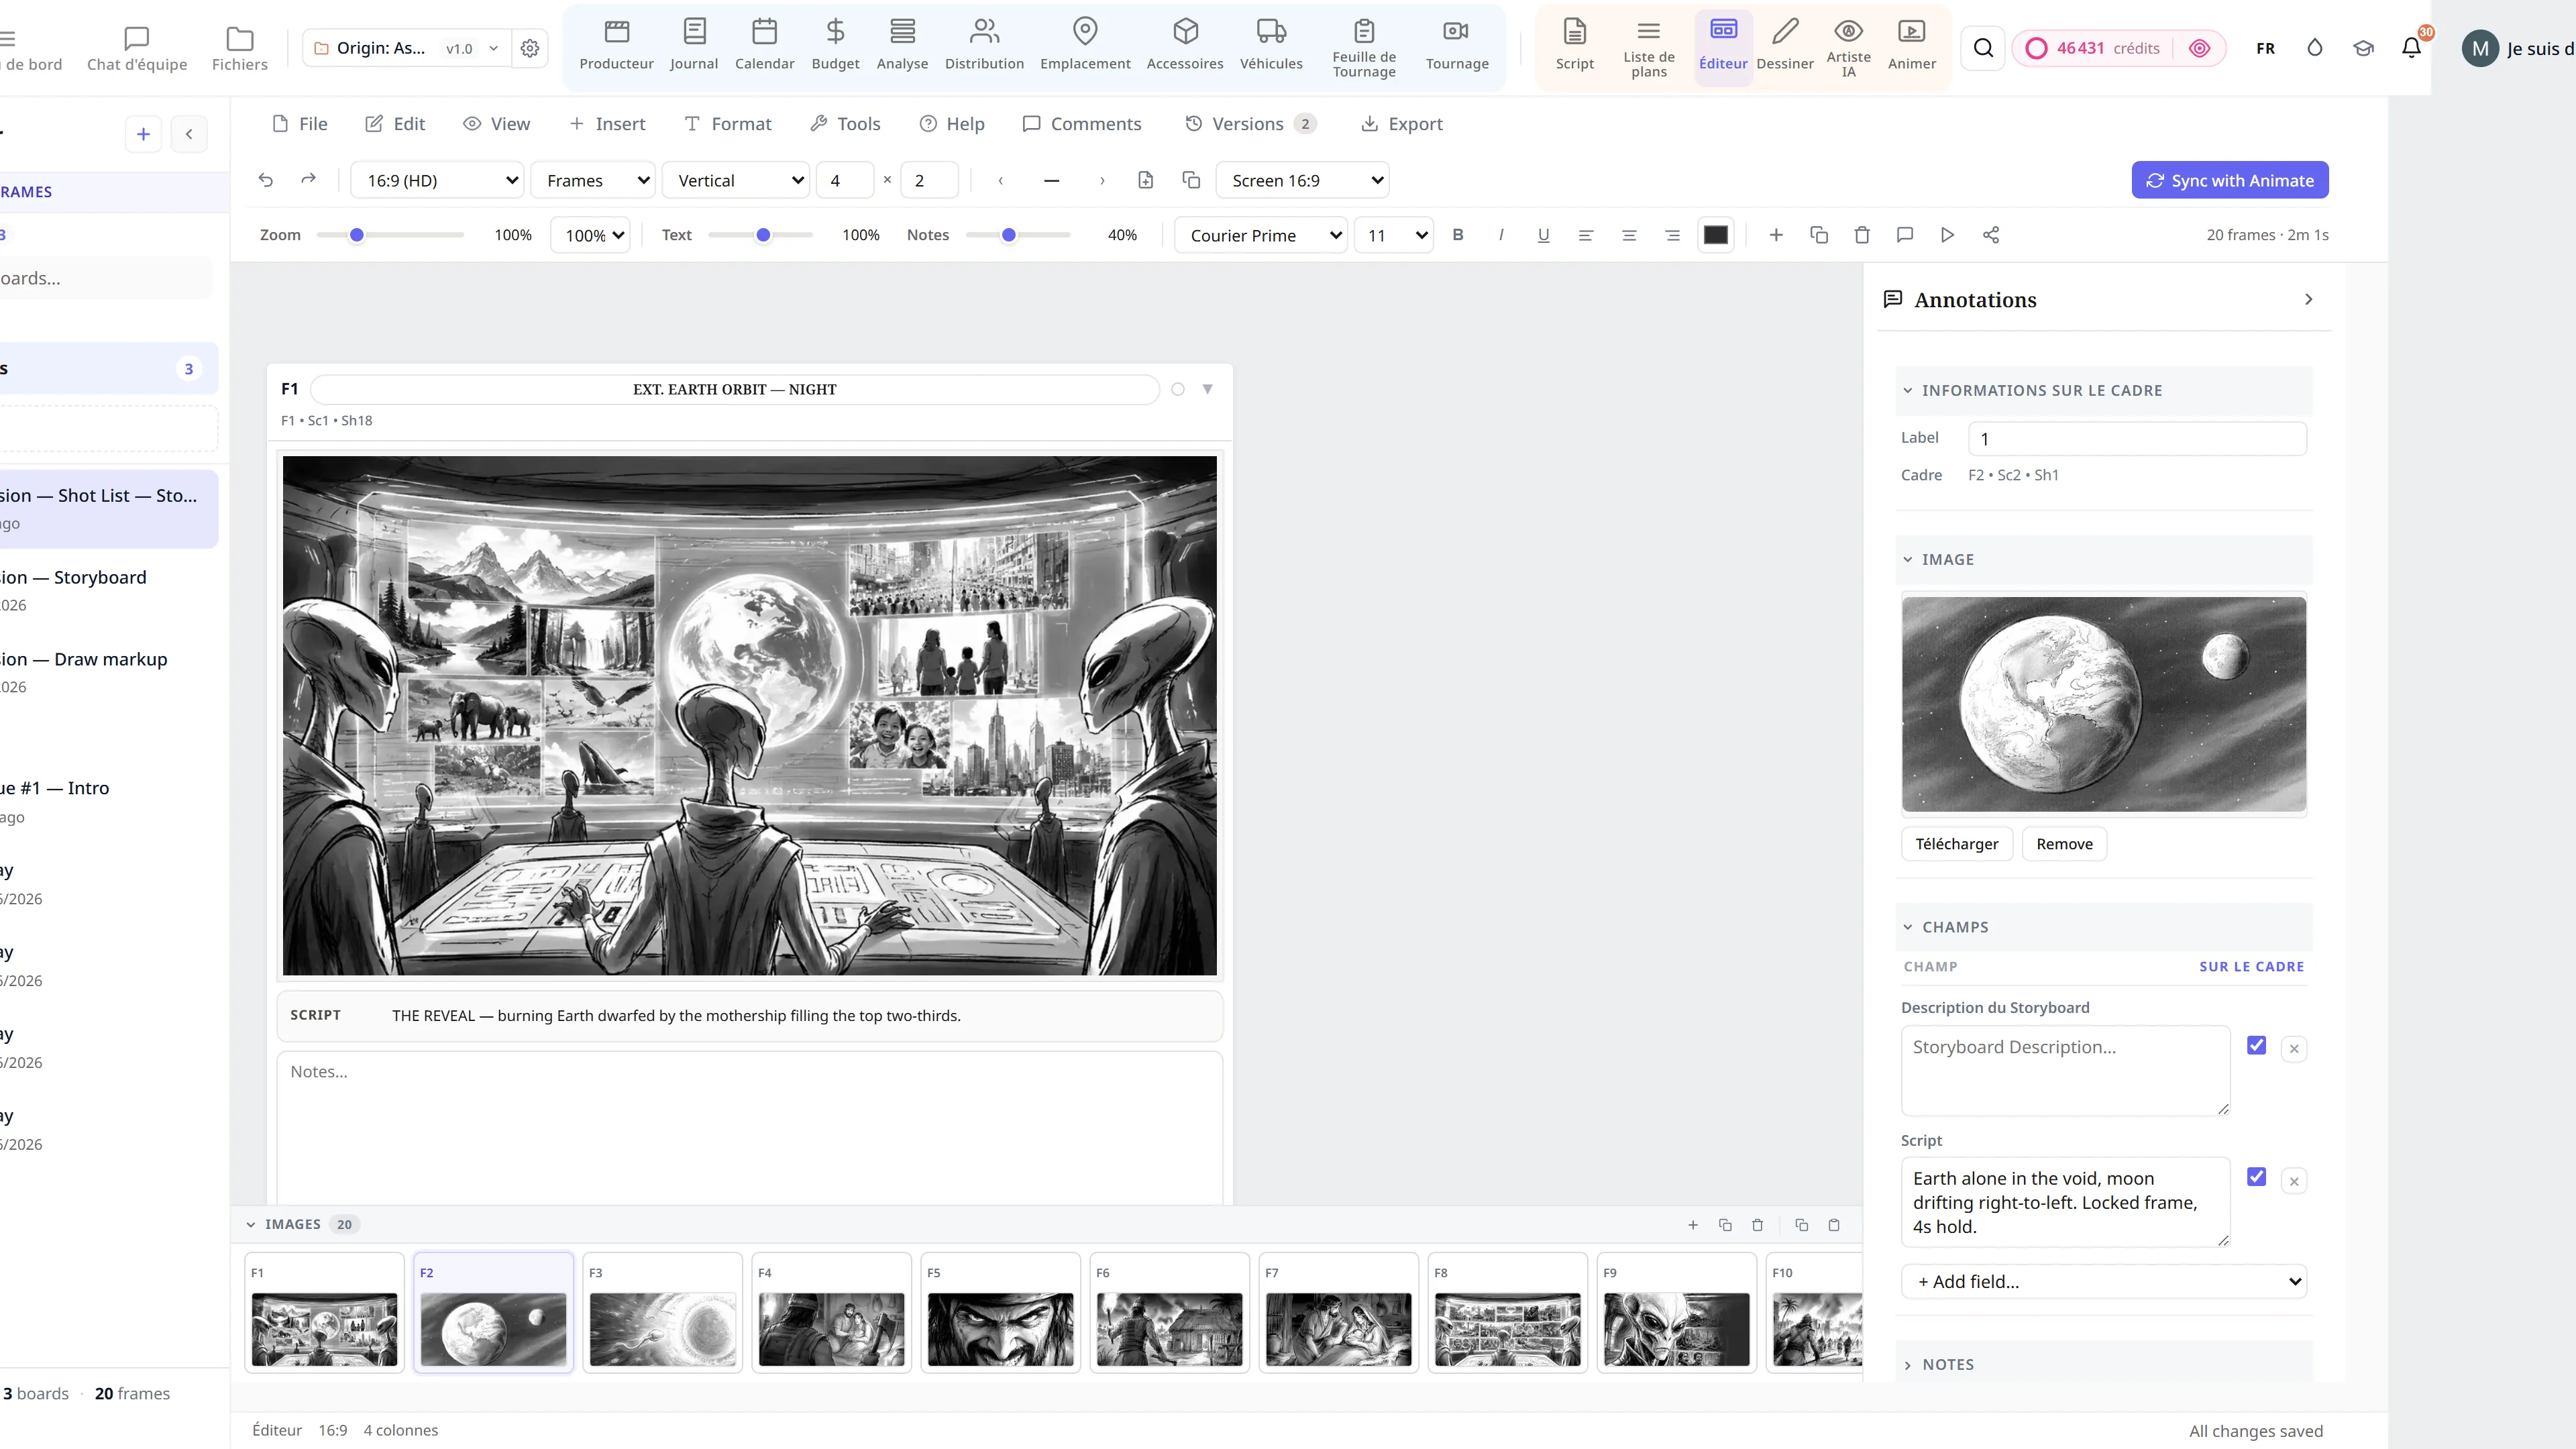Toggle italic text formatting
The width and height of the screenshot is (2576, 1449).
(x=1501, y=235)
